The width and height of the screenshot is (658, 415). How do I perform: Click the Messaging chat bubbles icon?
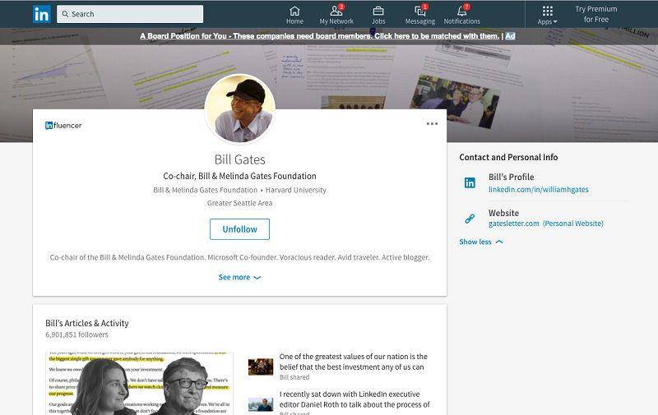pyautogui.click(x=419, y=11)
